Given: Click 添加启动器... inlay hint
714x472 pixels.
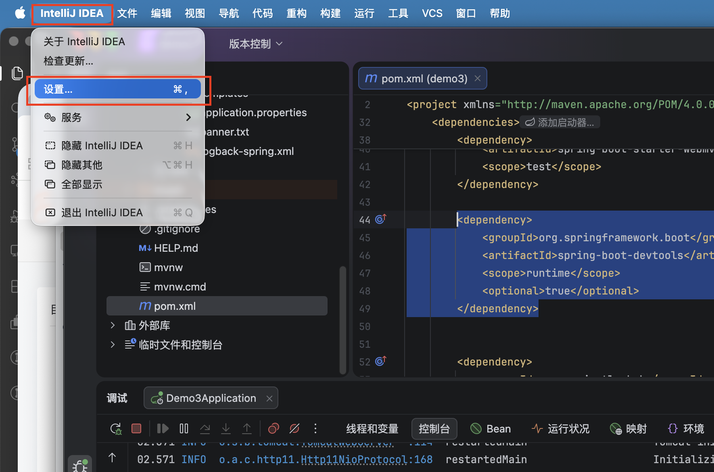Looking at the screenshot, I should point(560,122).
